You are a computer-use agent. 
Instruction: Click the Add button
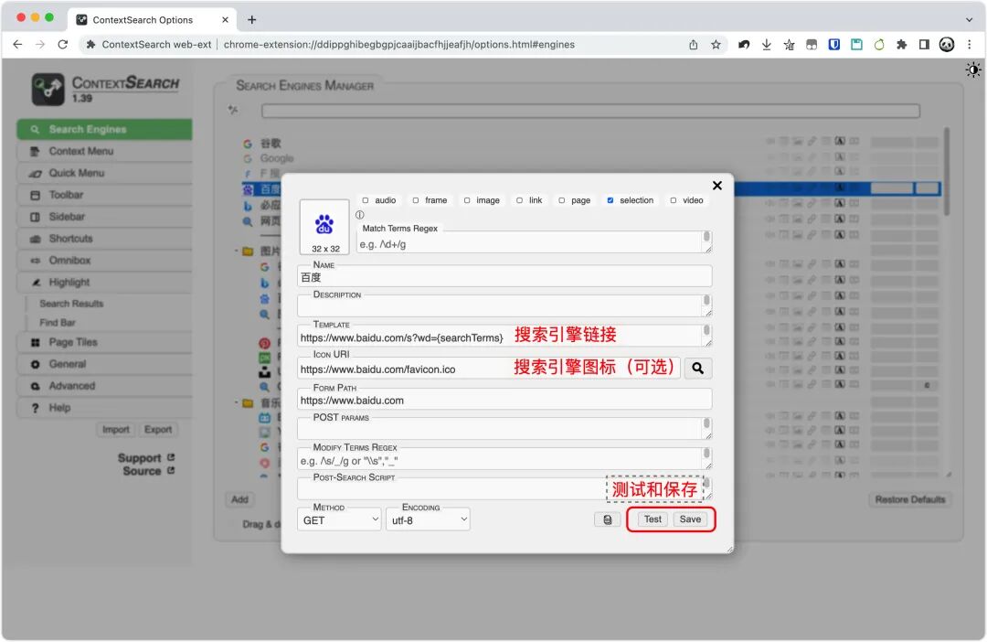pos(239,499)
